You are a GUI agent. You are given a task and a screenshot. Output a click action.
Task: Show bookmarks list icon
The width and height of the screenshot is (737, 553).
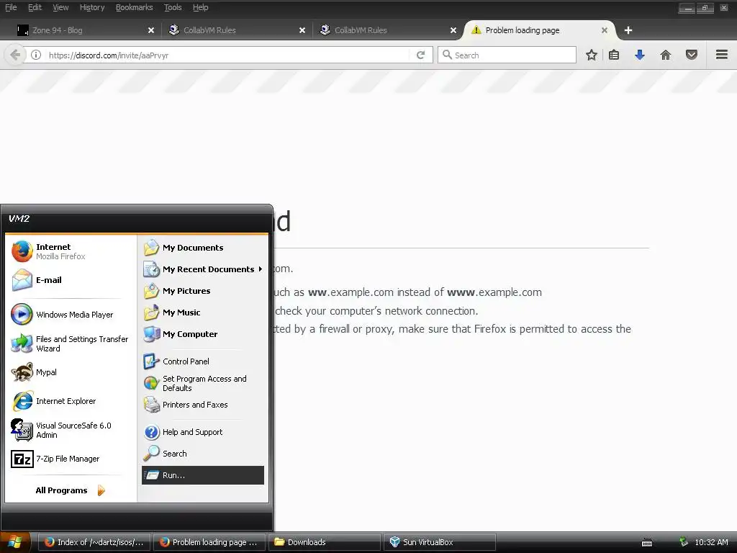pos(614,55)
